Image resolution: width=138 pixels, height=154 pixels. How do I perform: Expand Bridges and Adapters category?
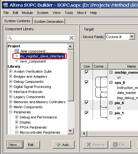tap(10, 76)
